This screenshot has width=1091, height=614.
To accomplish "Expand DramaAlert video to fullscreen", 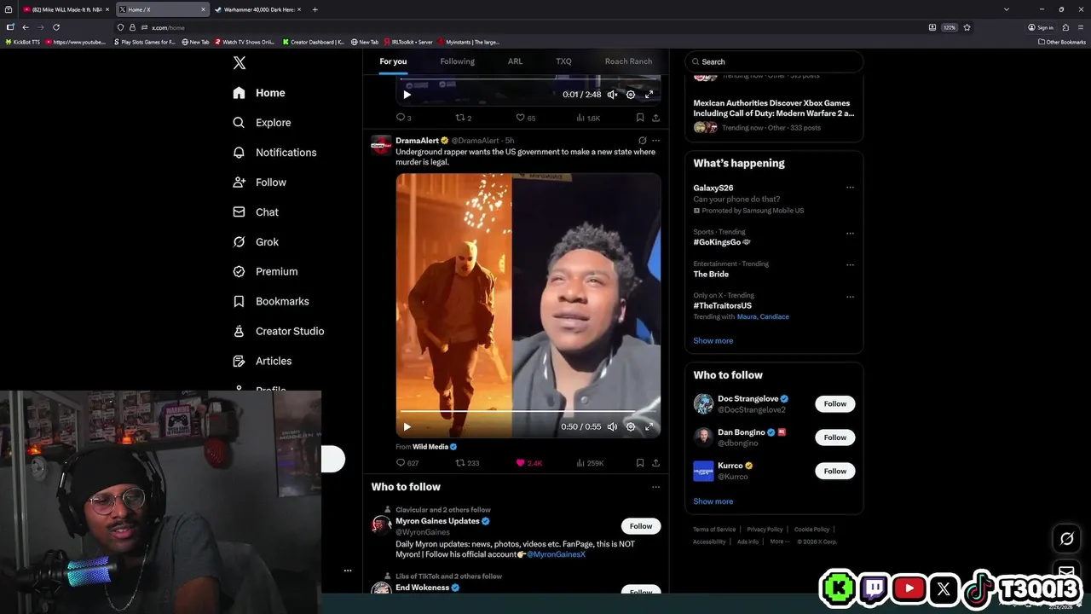I will (x=649, y=426).
